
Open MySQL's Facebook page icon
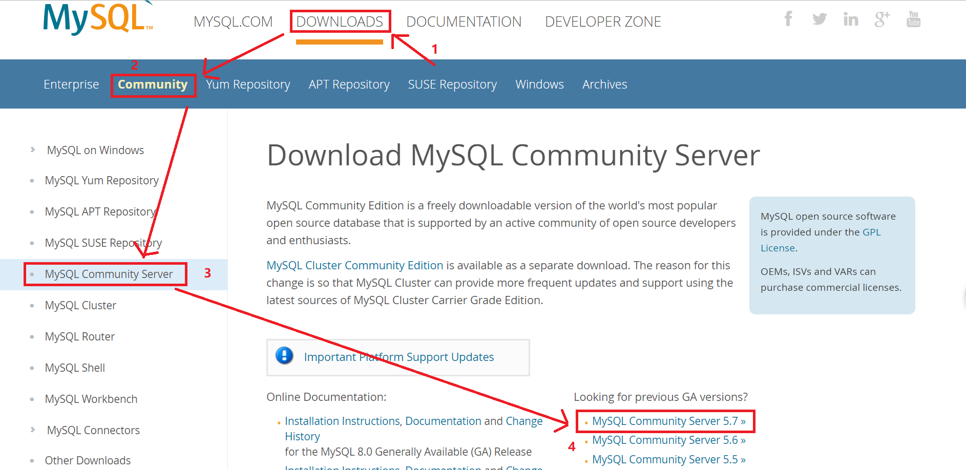788,19
